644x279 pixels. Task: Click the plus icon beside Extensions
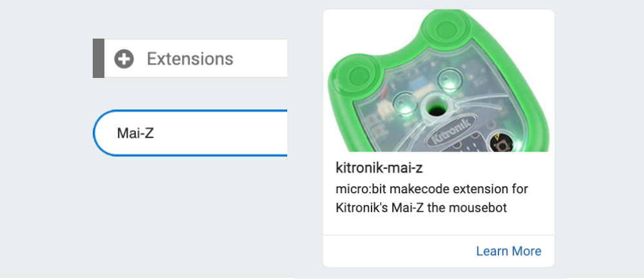coord(124,59)
